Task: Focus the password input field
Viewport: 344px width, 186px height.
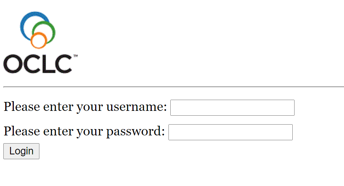Action: point(230,132)
